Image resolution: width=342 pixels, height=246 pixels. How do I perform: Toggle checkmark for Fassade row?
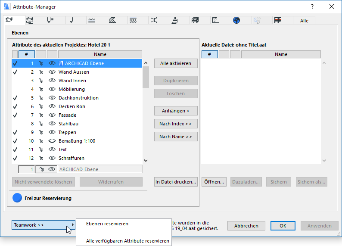(x=15, y=115)
